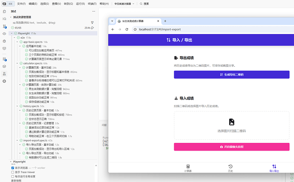Collapse the 计算器页面 - 体测计算功能 group

pos(20,85)
